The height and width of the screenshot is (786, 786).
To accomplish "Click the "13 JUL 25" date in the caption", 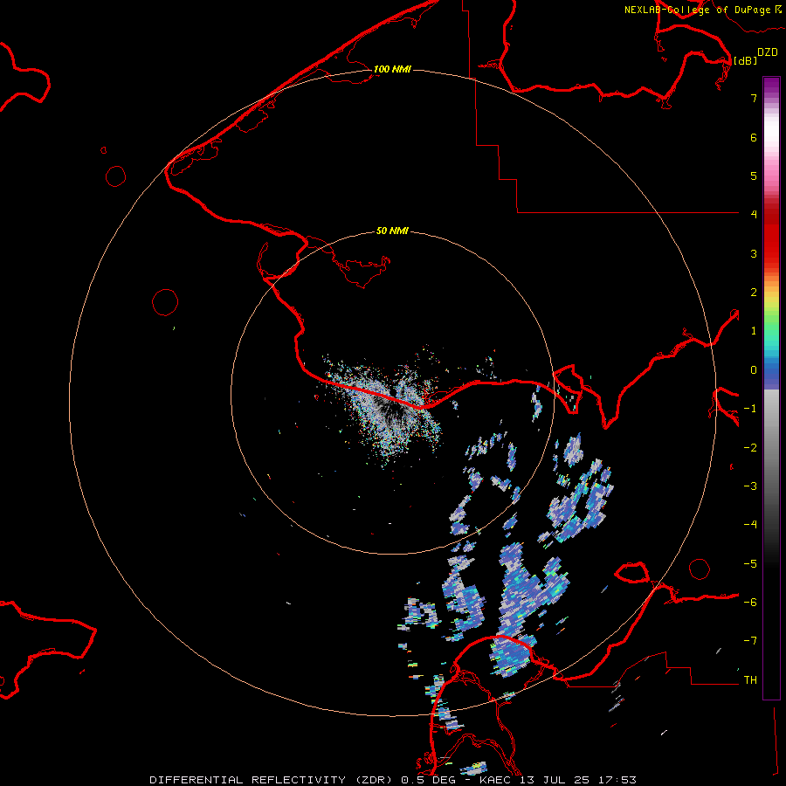I will point(555,780).
